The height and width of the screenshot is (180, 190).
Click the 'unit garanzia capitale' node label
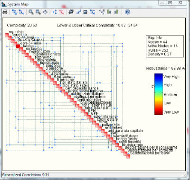[x=125, y=131]
